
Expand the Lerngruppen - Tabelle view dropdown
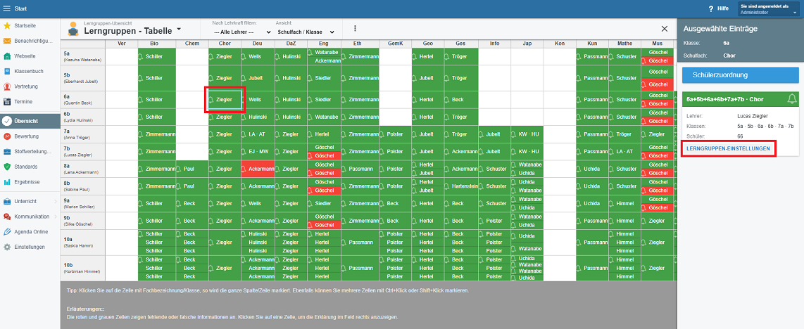[x=179, y=30]
